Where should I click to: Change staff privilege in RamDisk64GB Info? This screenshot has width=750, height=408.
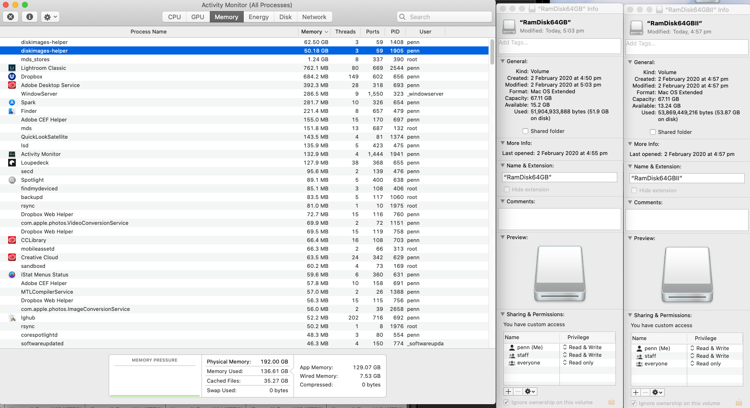[x=582, y=355]
